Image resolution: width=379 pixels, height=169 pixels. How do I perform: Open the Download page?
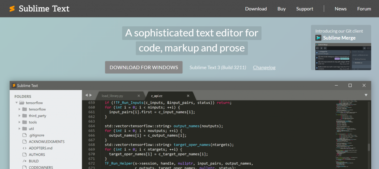256,9
